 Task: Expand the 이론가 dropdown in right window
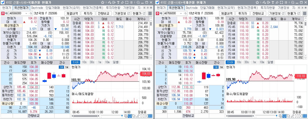click(175, 47)
